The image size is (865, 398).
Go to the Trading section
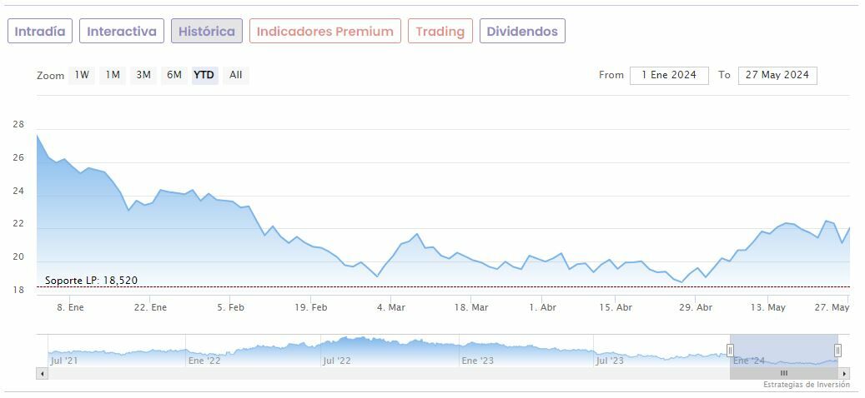tap(440, 32)
